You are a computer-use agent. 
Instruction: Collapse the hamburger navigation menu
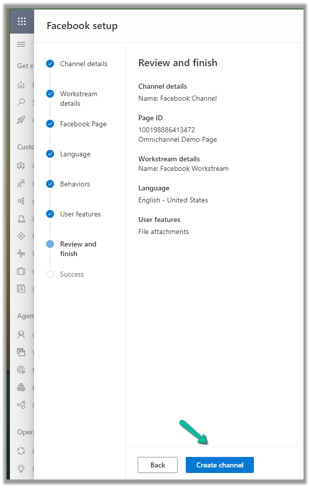pyautogui.click(x=21, y=45)
